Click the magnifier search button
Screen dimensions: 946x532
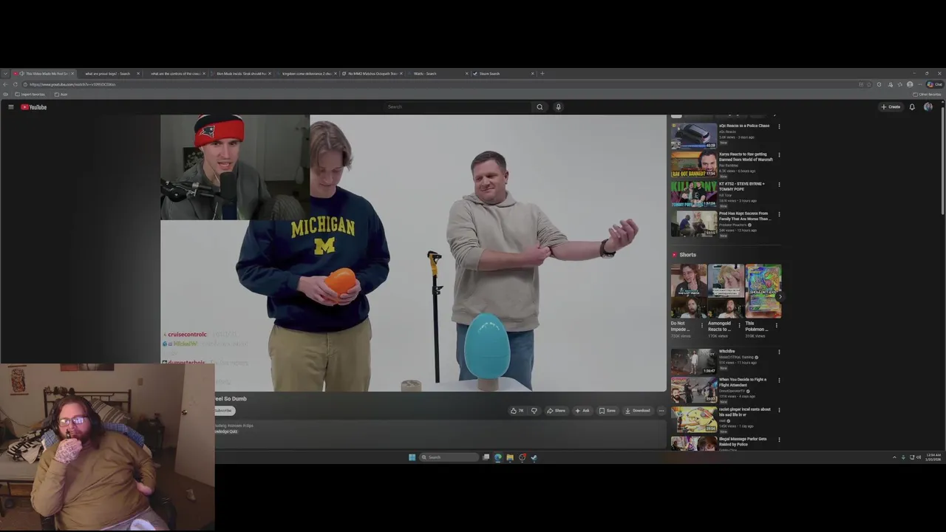point(540,107)
